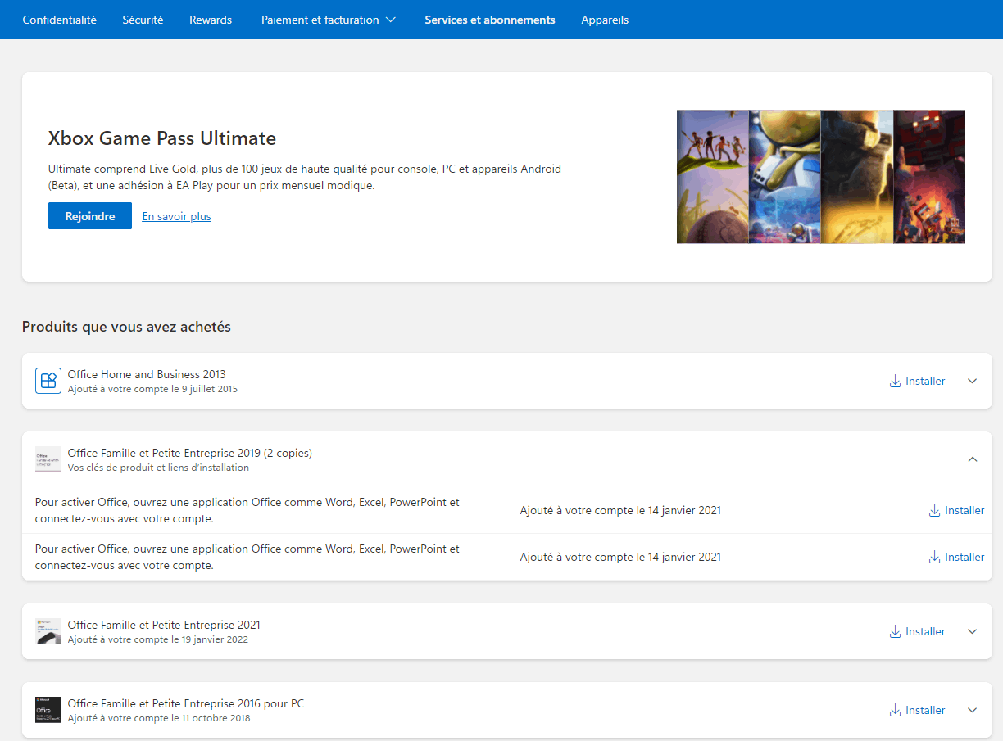The width and height of the screenshot is (1003, 741).
Task: Collapse Office Famille et Petite Entreprise 2019
Action: (973, 459)
